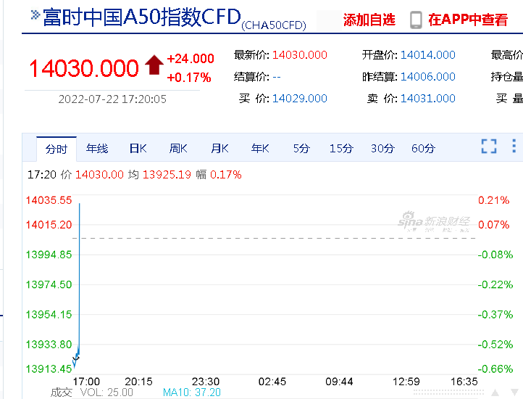Click the -0.66% right axis label
The width and height of the screenshot is (523, 399).
tap(495, 369)
